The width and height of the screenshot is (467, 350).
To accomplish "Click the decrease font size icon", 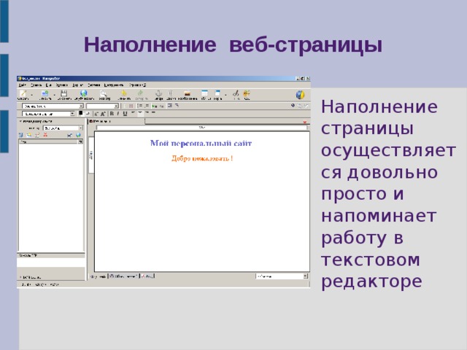I will coord(96,114).
